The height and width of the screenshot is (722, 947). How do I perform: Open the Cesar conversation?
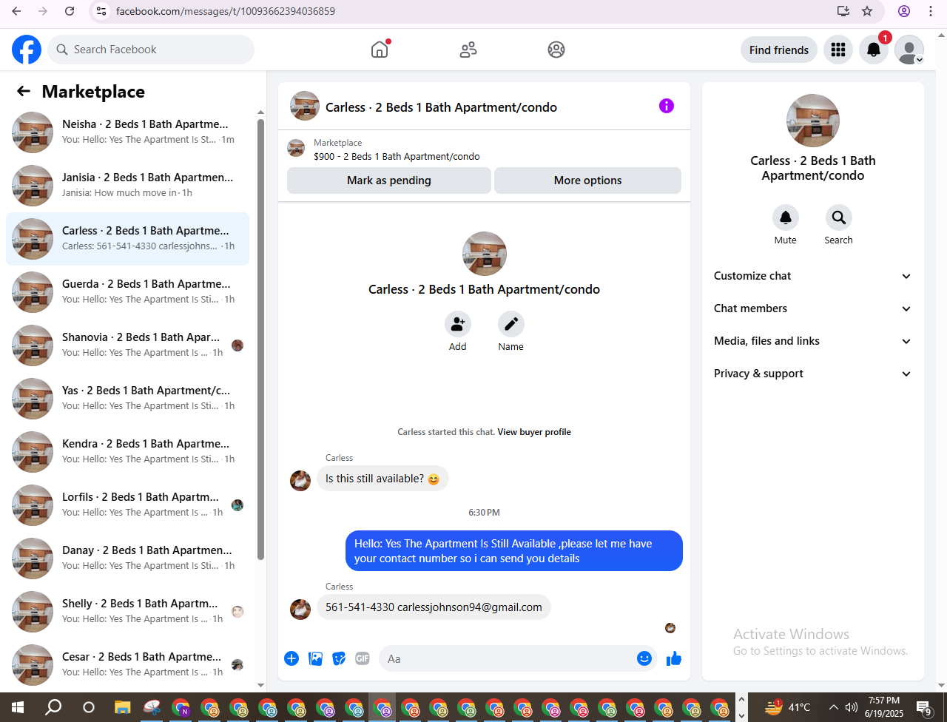(x=127, y=665)
